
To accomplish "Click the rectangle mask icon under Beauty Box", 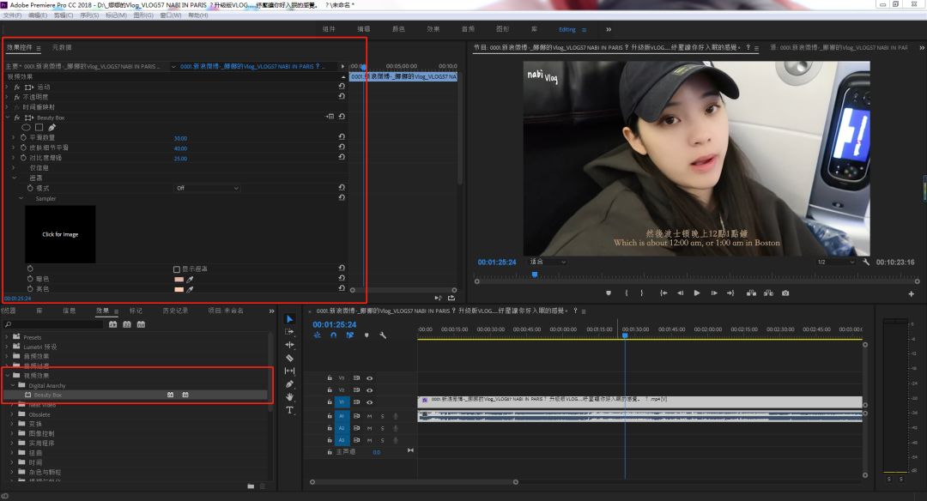I will click(x=39, y=128).
